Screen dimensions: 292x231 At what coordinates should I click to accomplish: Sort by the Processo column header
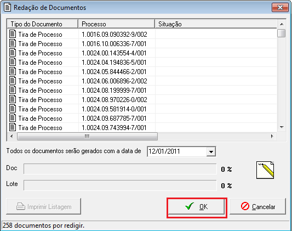click(117, 24)
